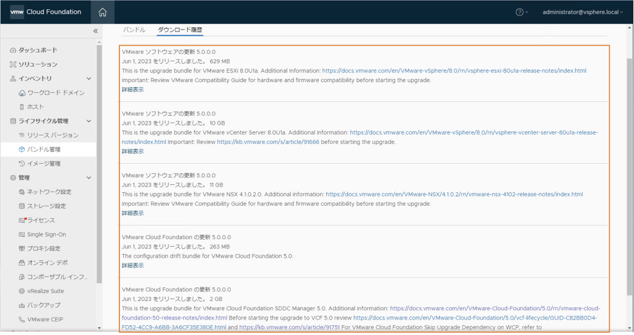Collapse the ライフサイクル管理 section chevron
634x335 pixels.
pos(89,121)
